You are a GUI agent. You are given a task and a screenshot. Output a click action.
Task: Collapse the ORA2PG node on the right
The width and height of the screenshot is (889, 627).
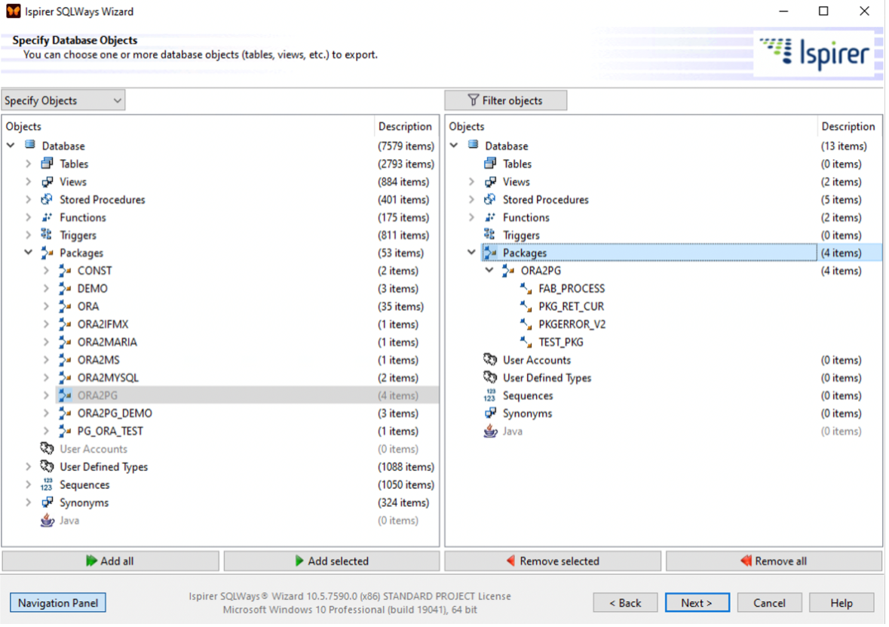489,270
